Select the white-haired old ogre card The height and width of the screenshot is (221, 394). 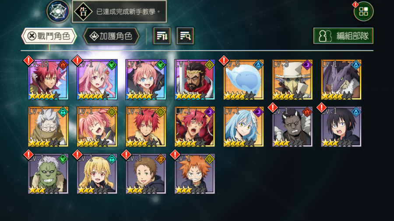click(48, 127)
